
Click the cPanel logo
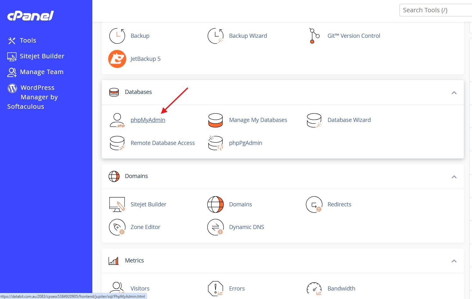(31, 15)
